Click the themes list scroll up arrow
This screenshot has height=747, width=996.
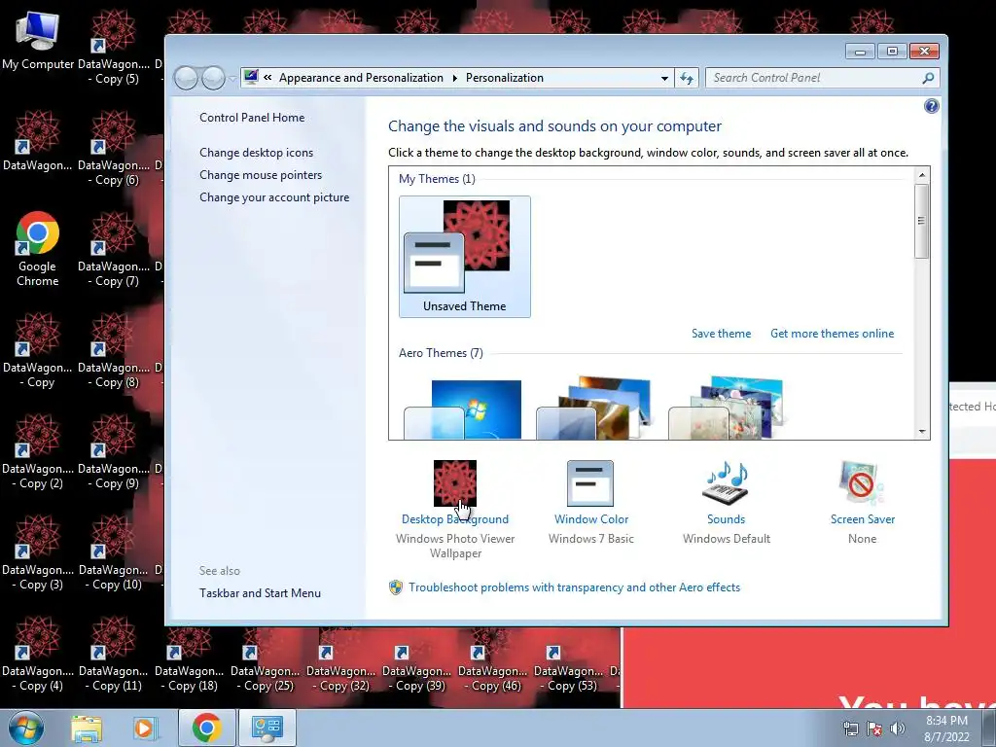(x=922, y=175)
